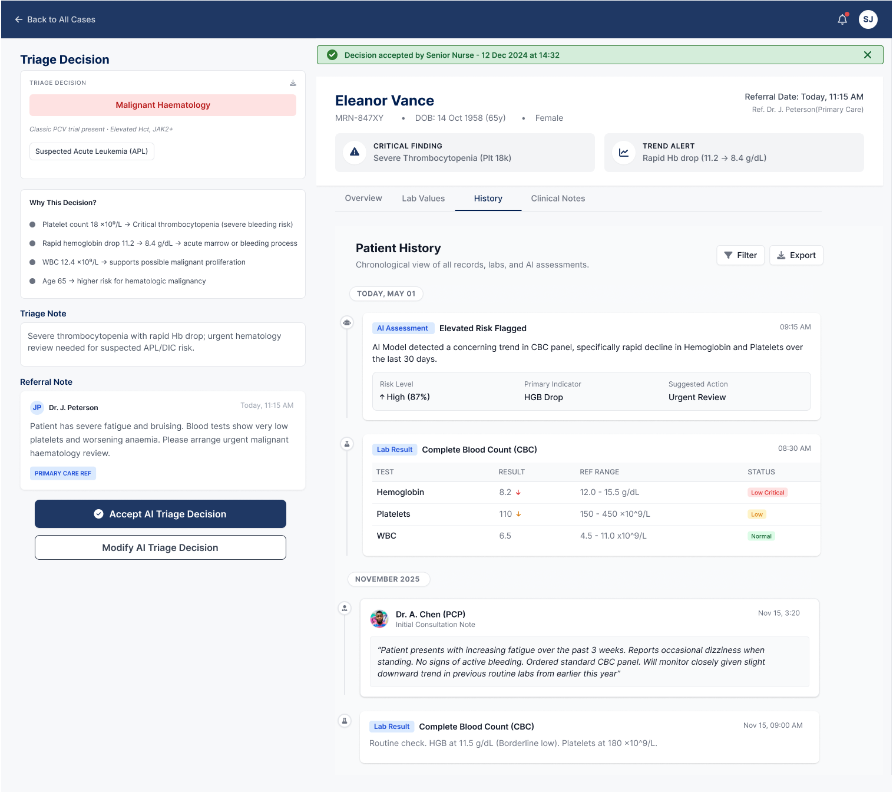Click the Low status badge for Platelets
Screen dimensions: 893x792
click(x=757, y=514)
